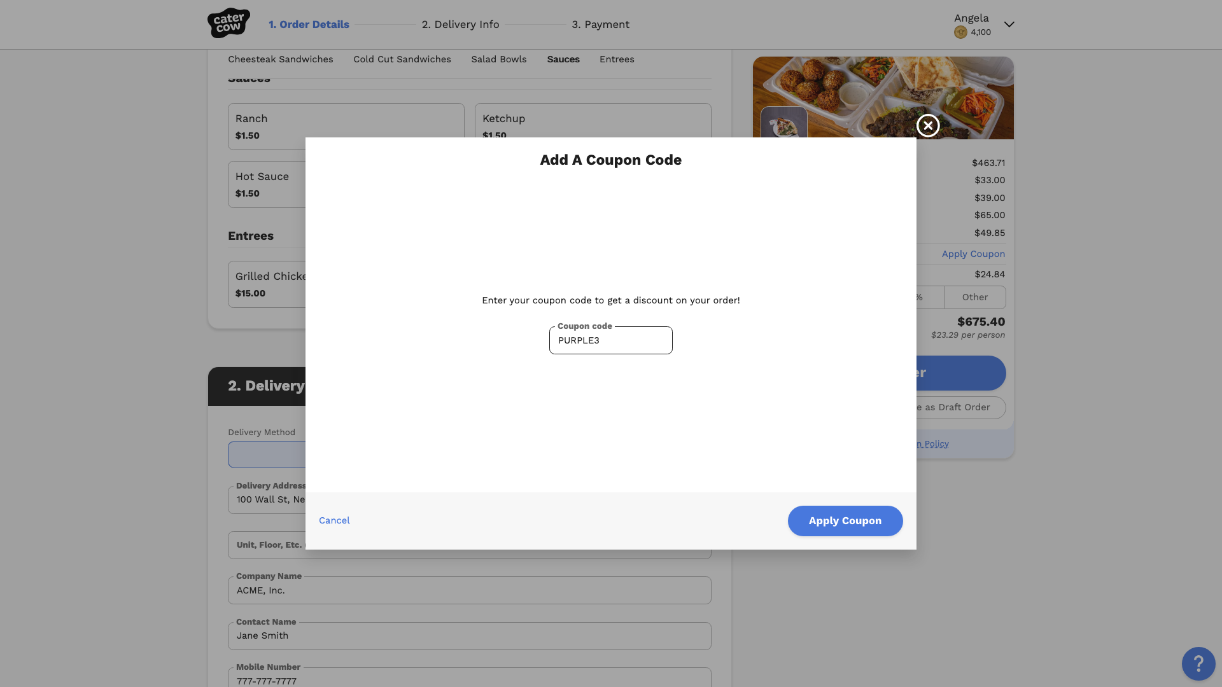Cancel the coupon dialog

coord(334,520)
